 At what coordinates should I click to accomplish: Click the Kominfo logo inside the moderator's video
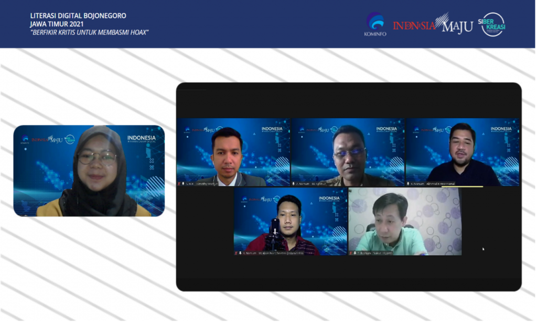25,140
